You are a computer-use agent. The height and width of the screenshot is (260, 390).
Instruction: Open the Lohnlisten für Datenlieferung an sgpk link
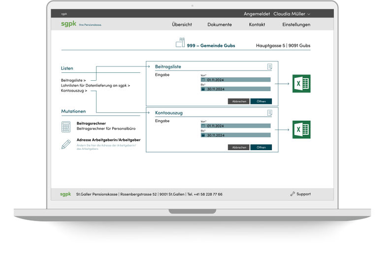tap(95, 85)
